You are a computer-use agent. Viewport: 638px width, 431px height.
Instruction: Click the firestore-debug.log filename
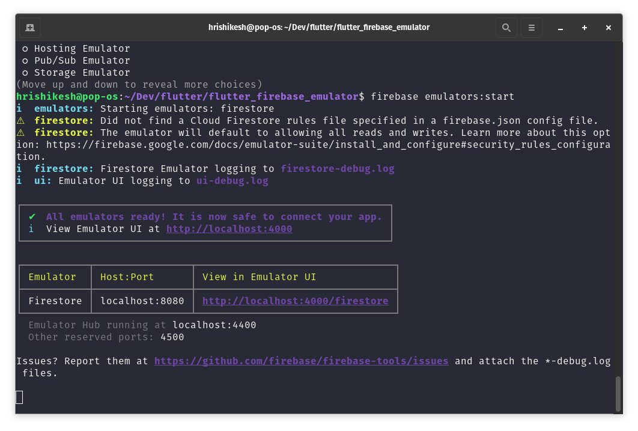337,168
